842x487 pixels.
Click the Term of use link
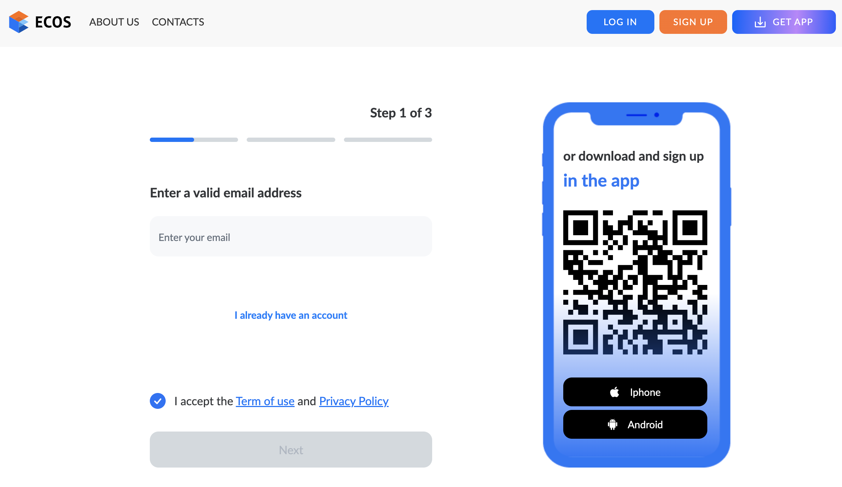click(265, 401)
